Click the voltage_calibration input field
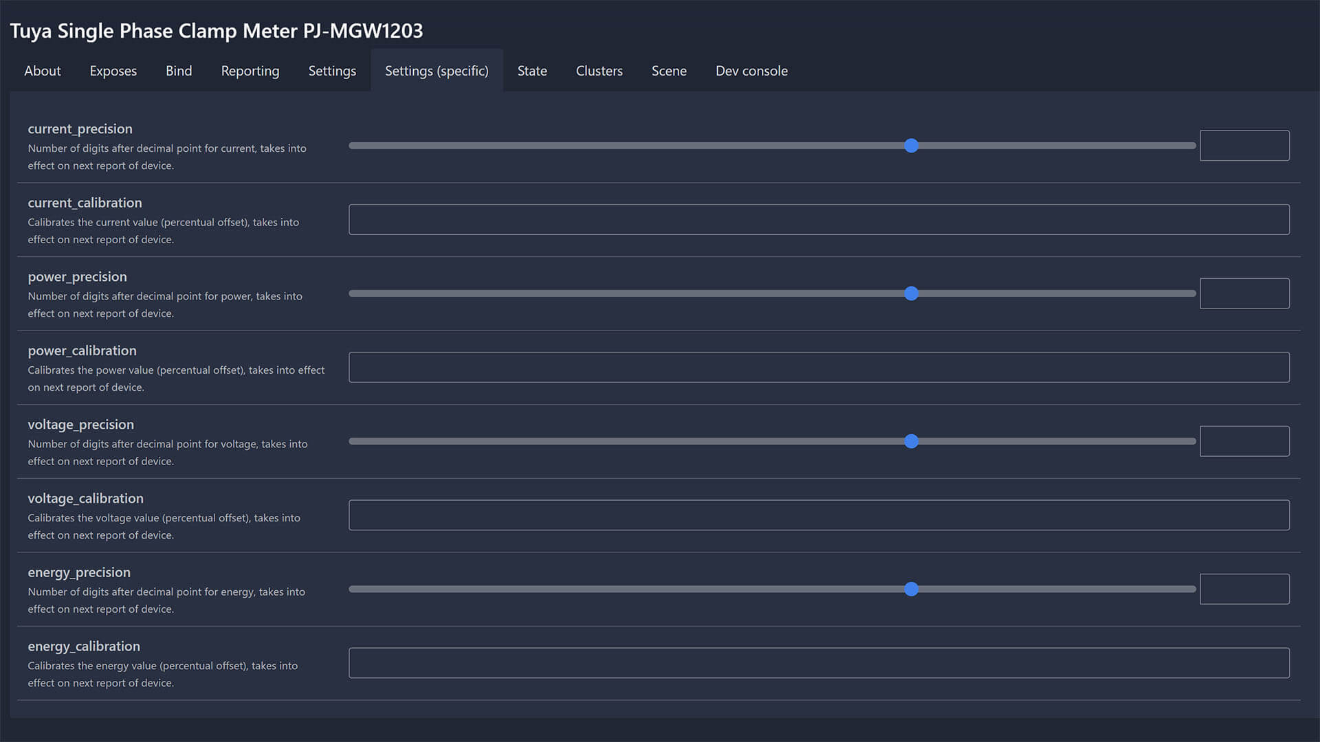This screenshot has width=1320, height=742. tap(819, 515)
